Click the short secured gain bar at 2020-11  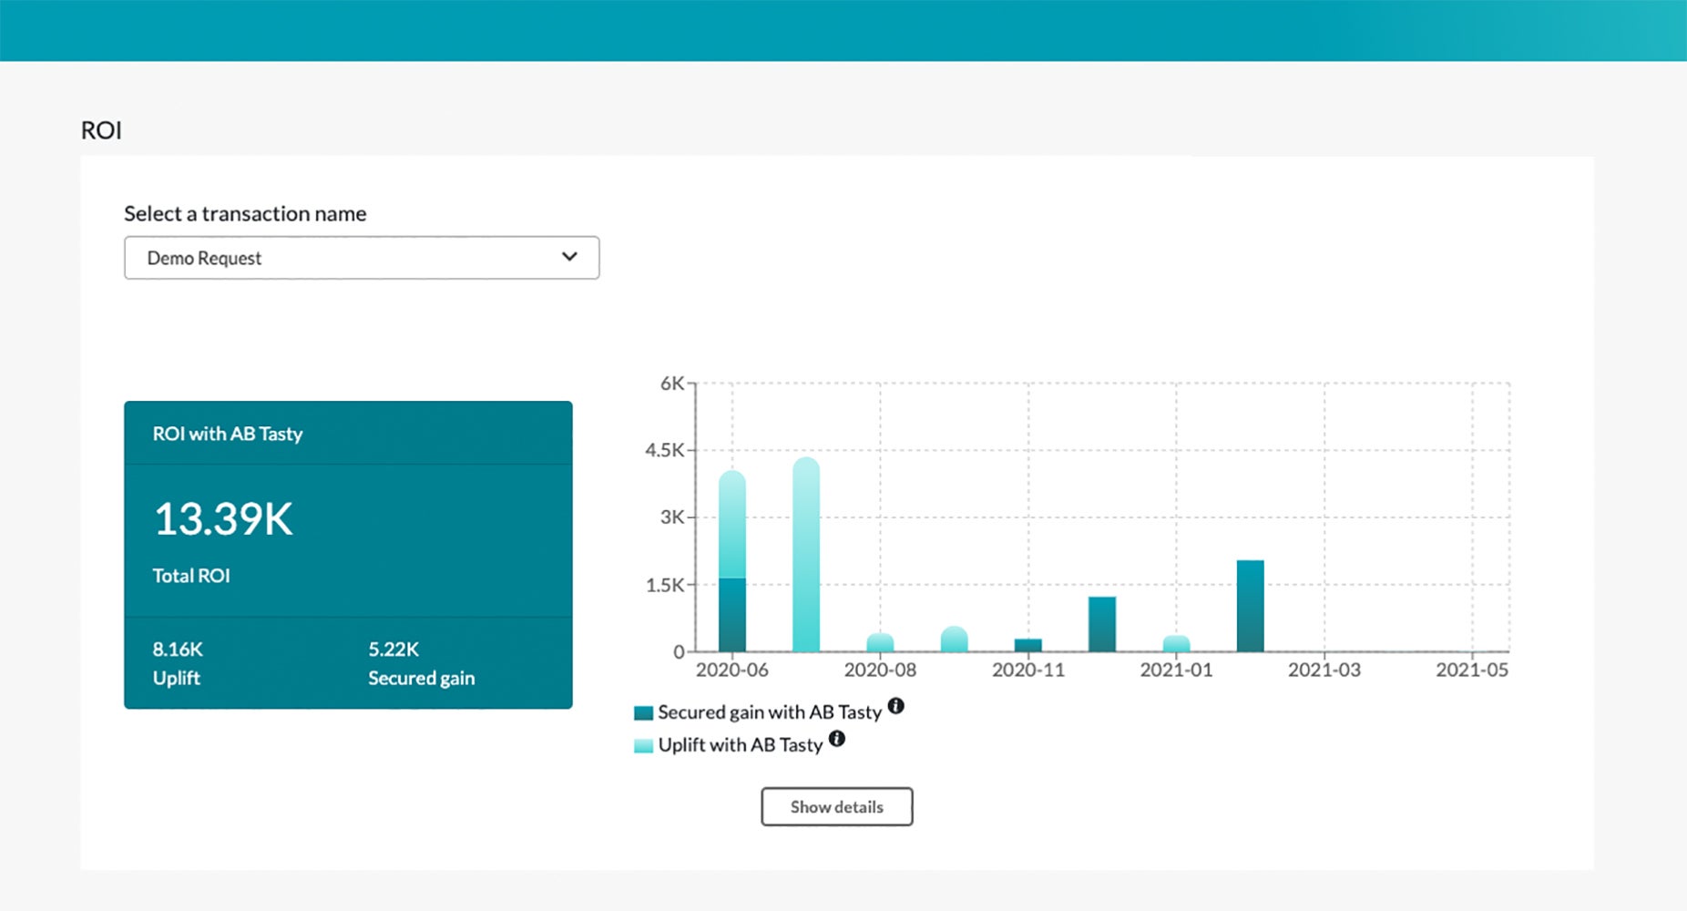tap(1028, 645)
